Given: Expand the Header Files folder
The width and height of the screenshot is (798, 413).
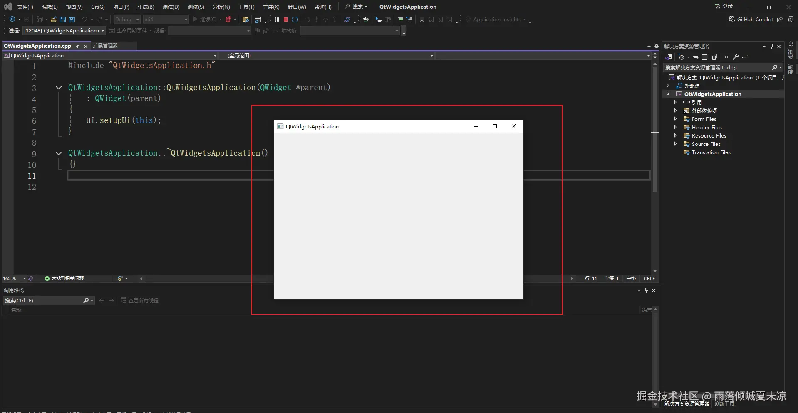Looking at the screenshot, I should pyautogui.click(x=675, y=127).
